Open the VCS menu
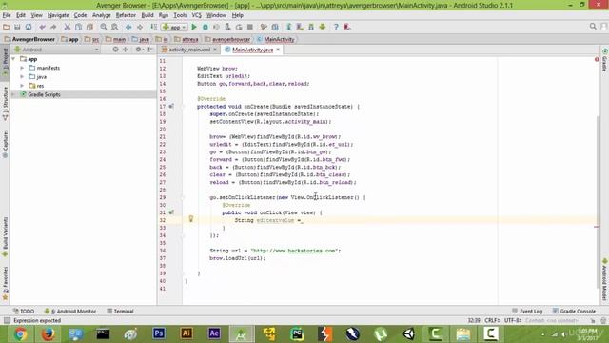 [x=197, y=15]
